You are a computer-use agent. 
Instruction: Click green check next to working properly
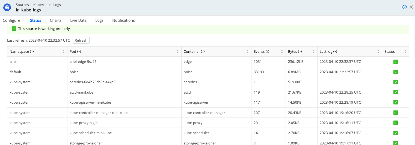coord(14,29)
